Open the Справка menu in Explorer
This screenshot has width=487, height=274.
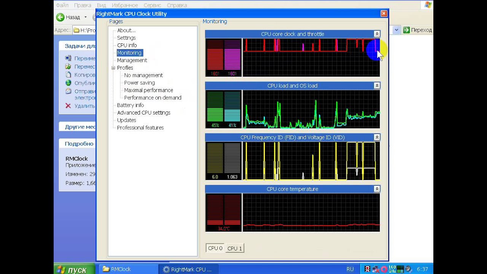tap(177, 5)
